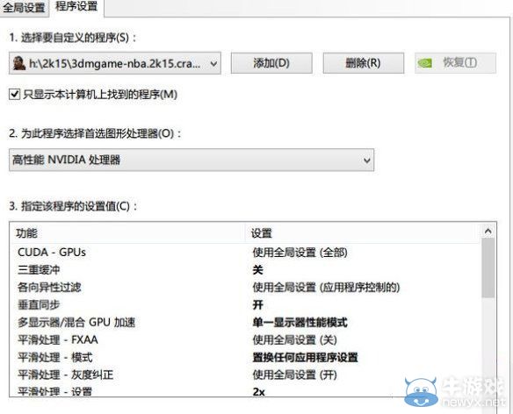Click the settings list scroll up arrow
The height and width of the screenshot is (414, 513).
tap(488, 232)
